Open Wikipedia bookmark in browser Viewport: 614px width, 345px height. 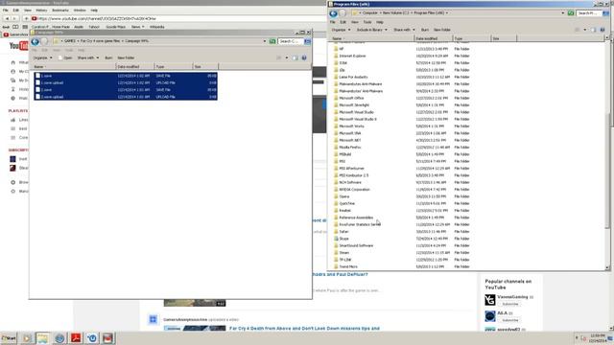point(156,27)
